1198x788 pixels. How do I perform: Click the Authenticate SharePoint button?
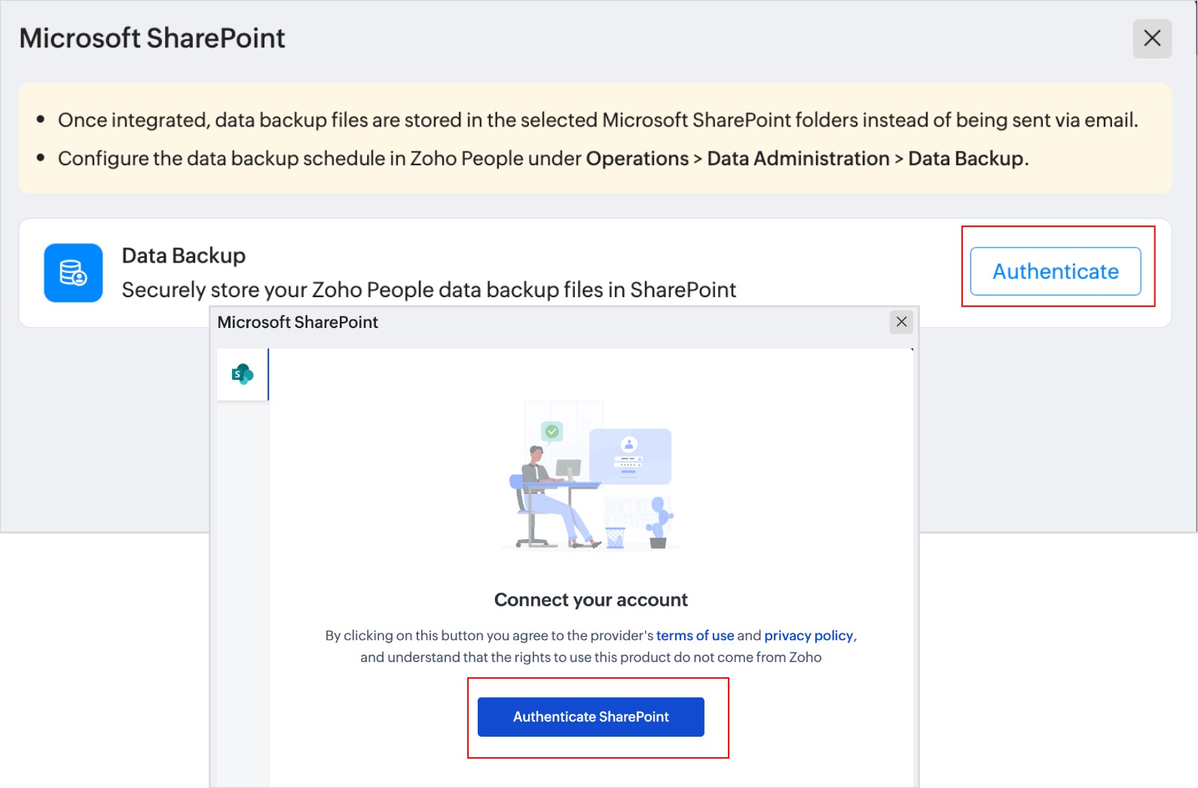coord(591,716)
